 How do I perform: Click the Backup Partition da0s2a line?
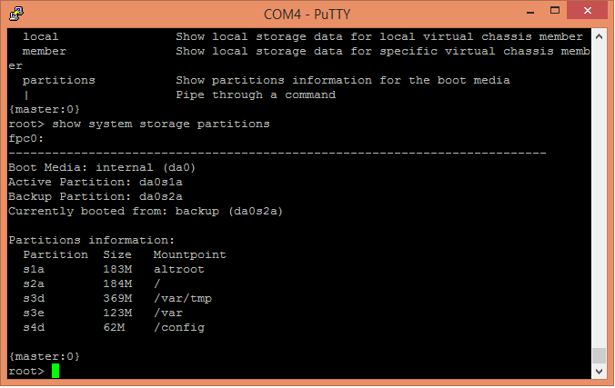(96, 197)
